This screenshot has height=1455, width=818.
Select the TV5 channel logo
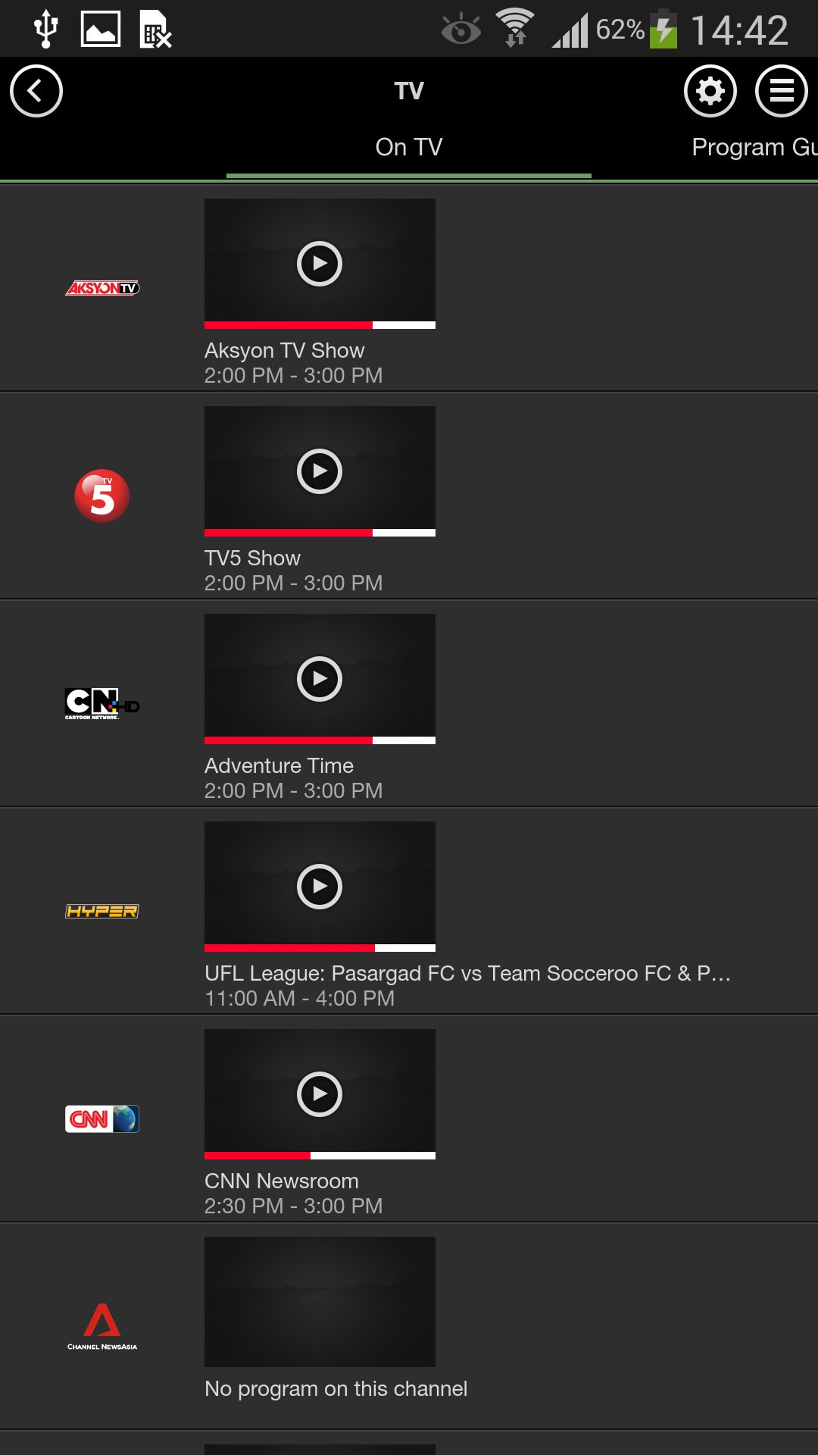click(102, 496)
